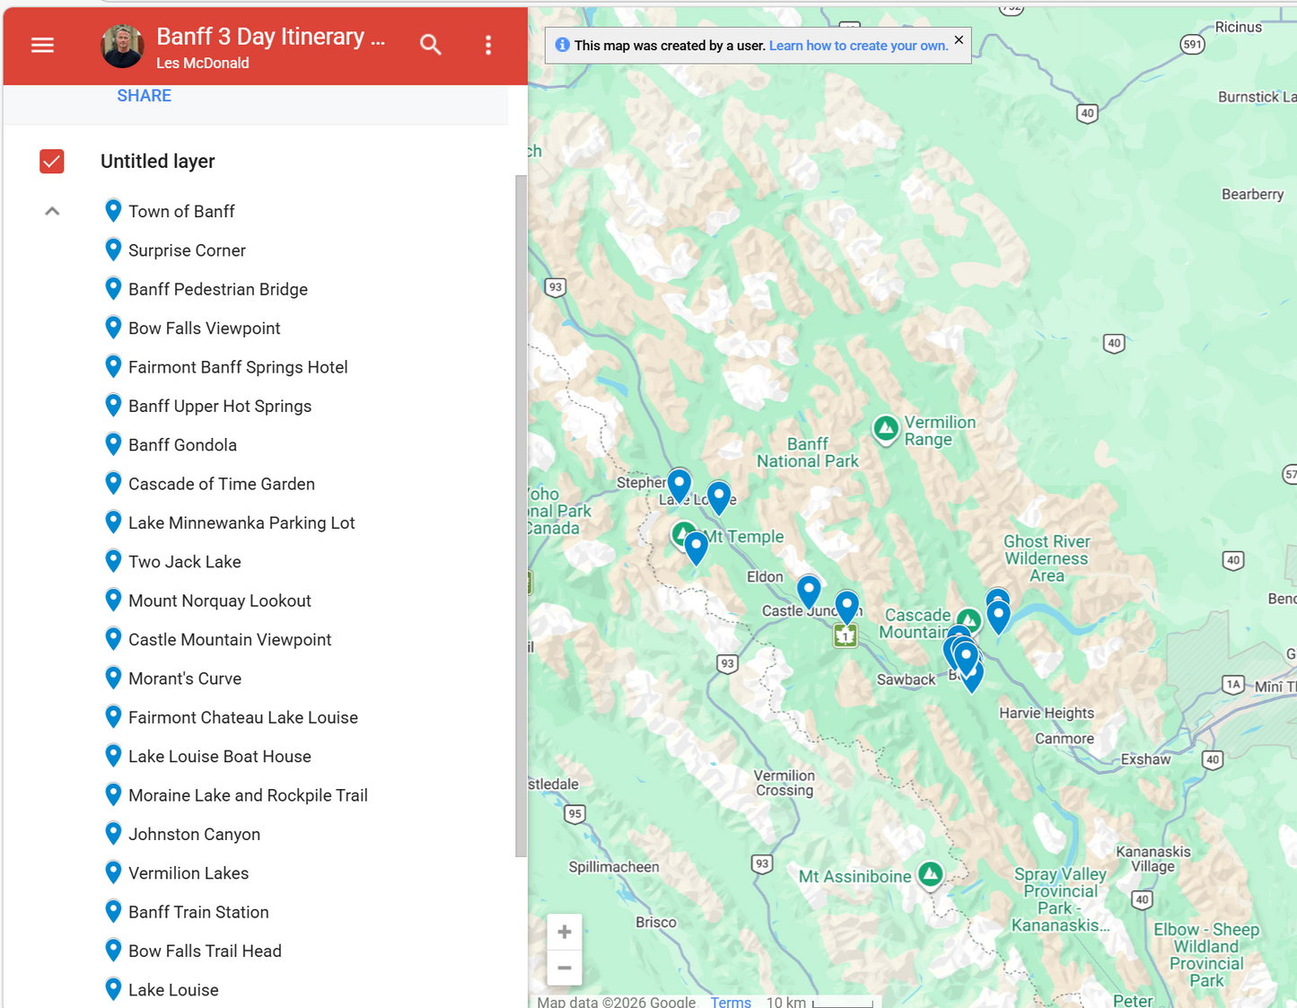Open the Terms link on the map

731,1002
